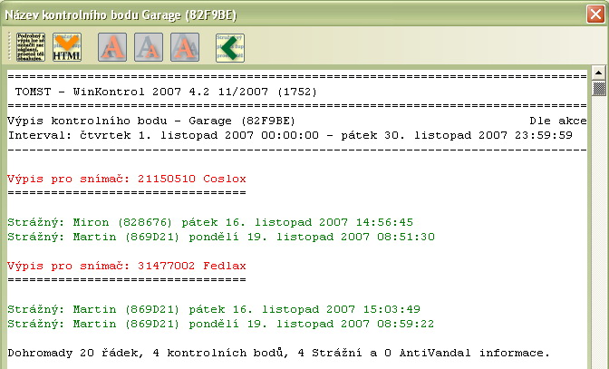Click the toolbar drag handle grip
The image size is (609, 369).
point(12,46)
